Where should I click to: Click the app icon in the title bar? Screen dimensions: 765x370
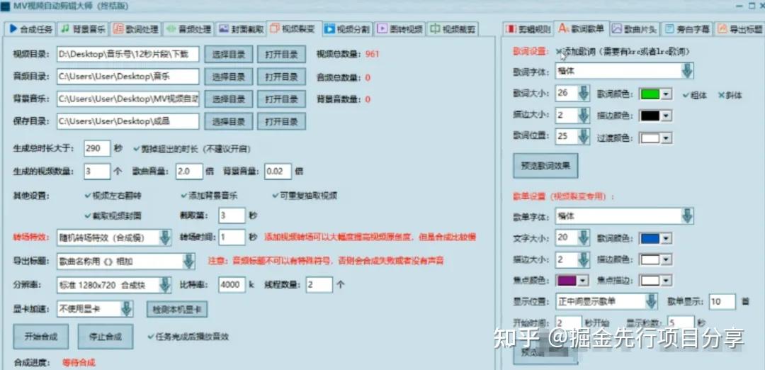click(x=6, y=6)
